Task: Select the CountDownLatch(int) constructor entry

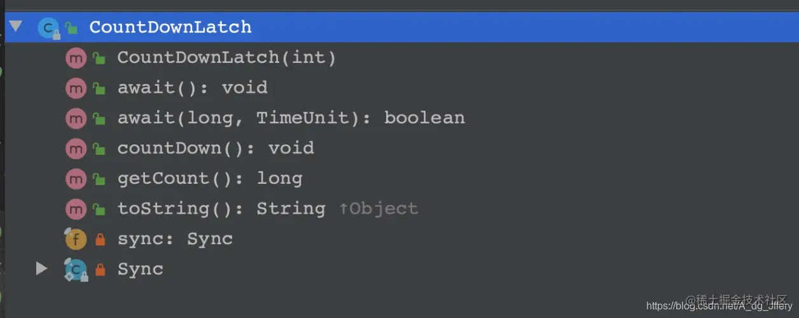Action: pos(226,58)
